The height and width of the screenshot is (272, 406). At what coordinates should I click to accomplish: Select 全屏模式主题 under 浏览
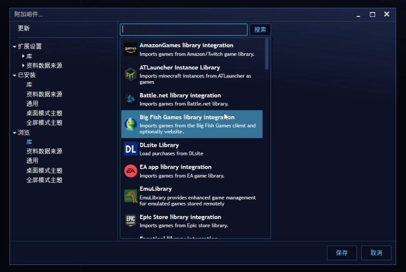[44, 180]
